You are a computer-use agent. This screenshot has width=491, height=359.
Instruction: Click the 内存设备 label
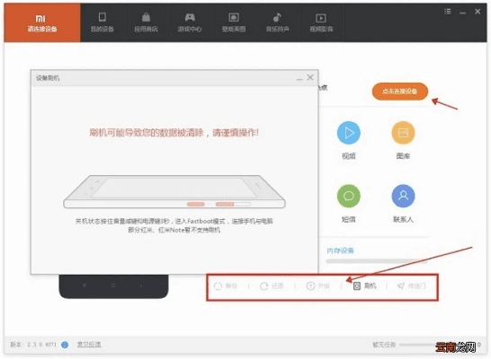coord(341,250)
